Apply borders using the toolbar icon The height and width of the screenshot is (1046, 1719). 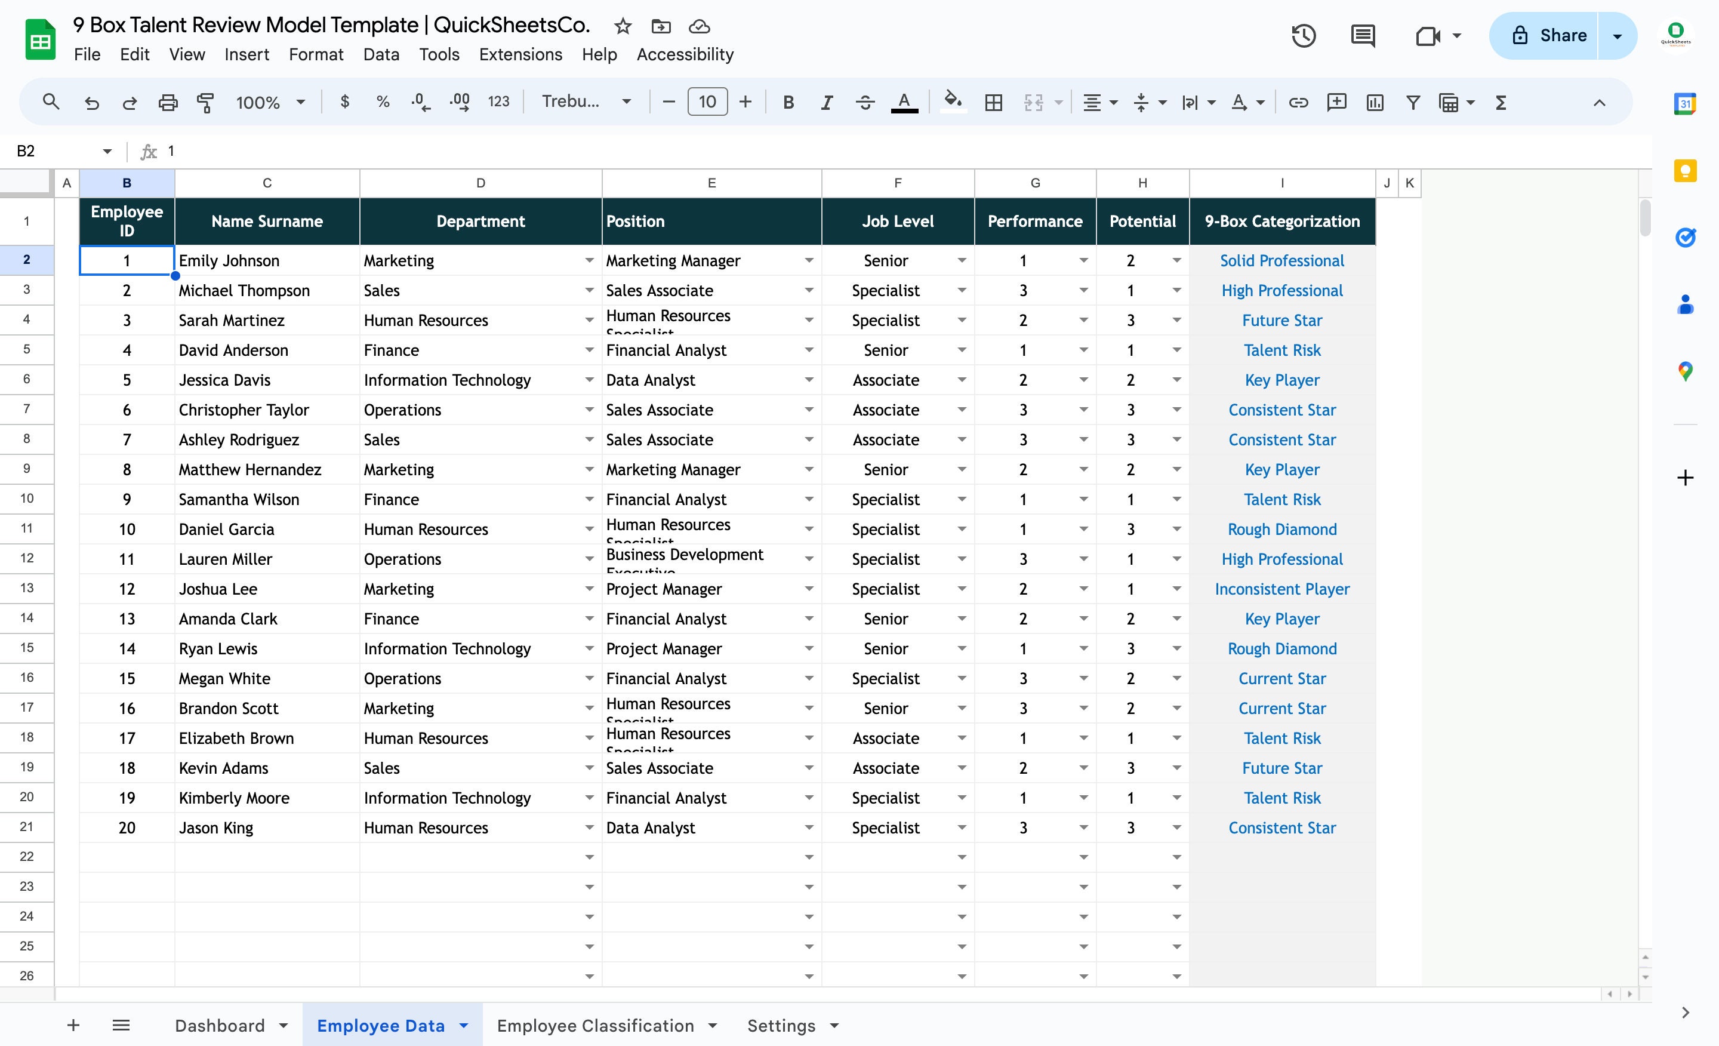993,102
